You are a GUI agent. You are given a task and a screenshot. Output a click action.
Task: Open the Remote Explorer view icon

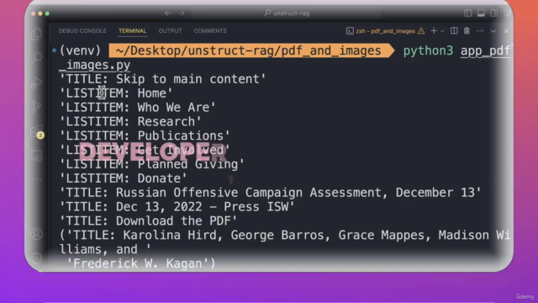pos(37,156)
